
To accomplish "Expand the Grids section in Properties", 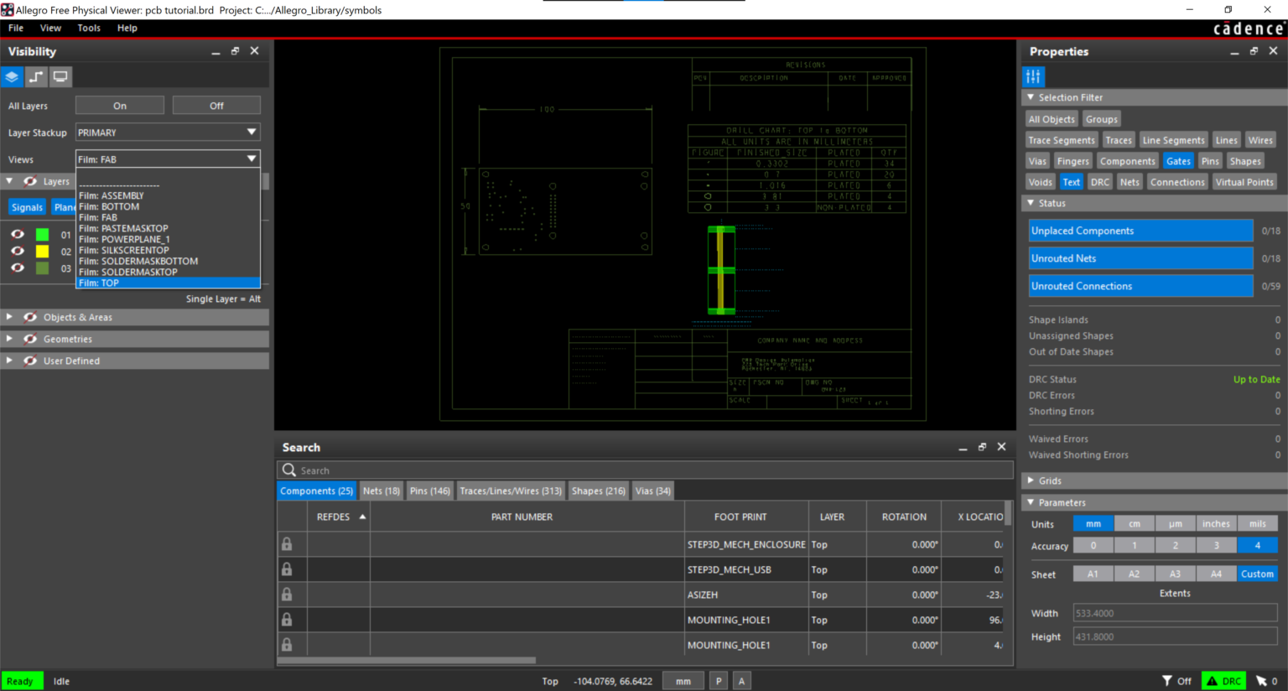I will coord(1031,481).
